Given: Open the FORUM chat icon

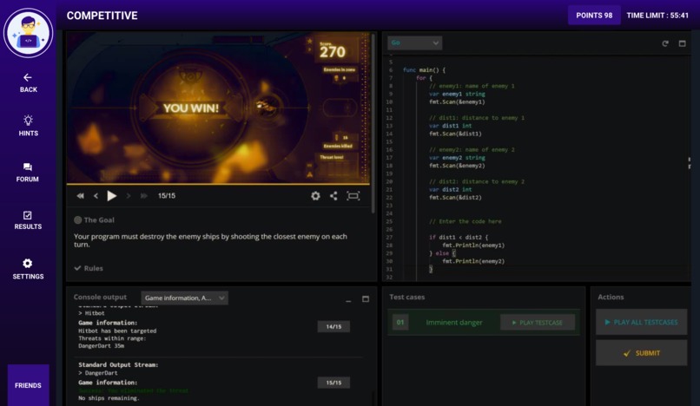Looking at the screenshot, I should tap(28, 173).
